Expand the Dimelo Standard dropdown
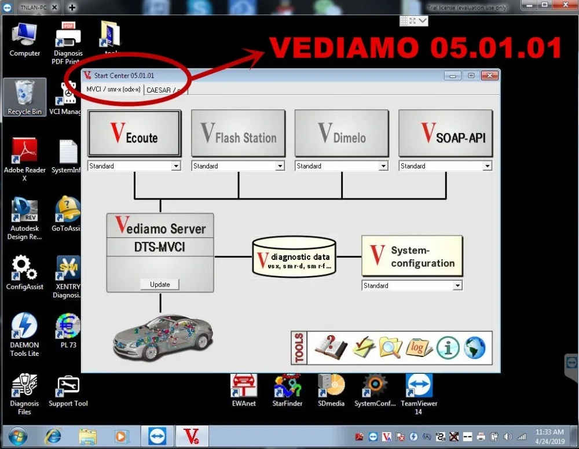Screen dimensions: 579x449 383,166
